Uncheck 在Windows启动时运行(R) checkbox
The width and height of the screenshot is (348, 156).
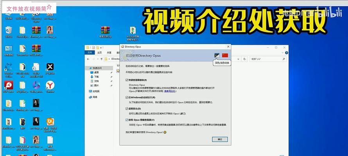pyautogui.click(x=127, y=97)
